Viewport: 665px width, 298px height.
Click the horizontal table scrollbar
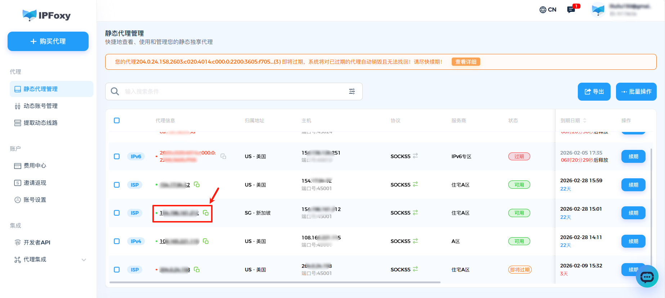pos(275,282)
